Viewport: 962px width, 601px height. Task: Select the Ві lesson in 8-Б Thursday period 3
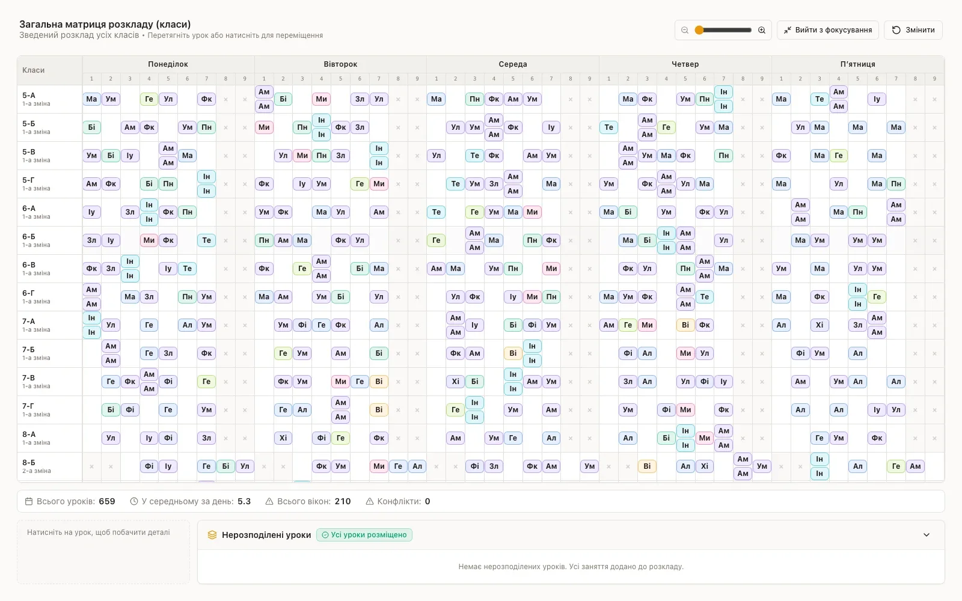647,466
